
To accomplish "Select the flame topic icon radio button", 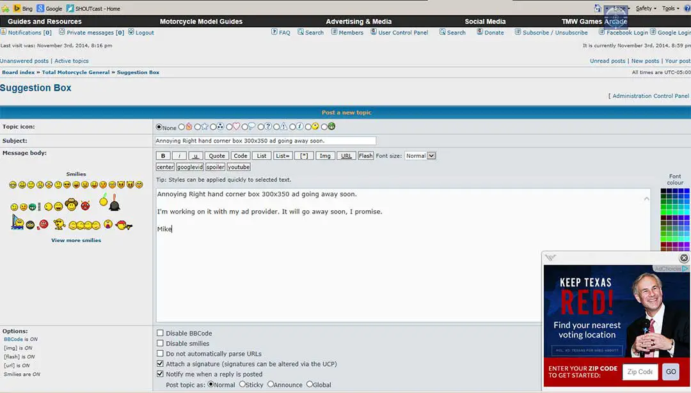I will click(182, 127).
